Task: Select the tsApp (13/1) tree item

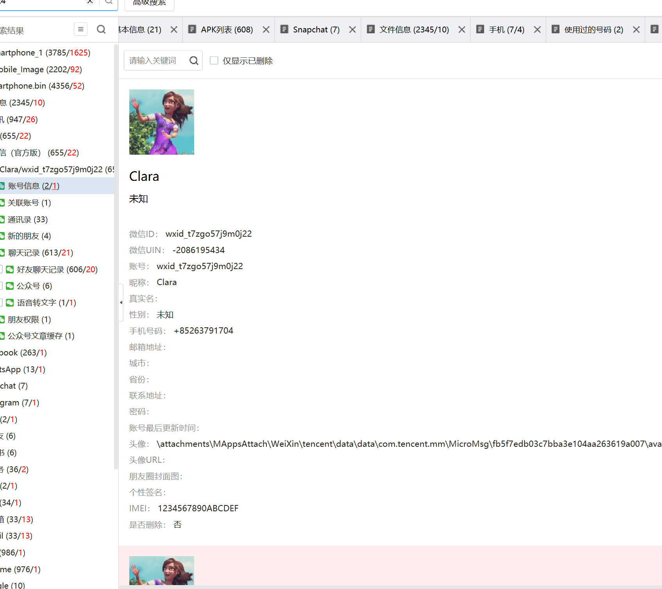Action: coord(23,369)
